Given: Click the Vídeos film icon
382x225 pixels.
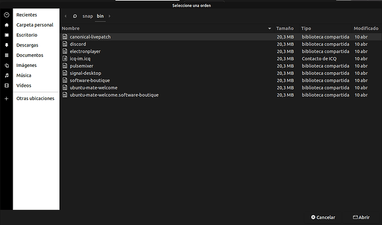Looking at the screenshot, I should 7,86.
